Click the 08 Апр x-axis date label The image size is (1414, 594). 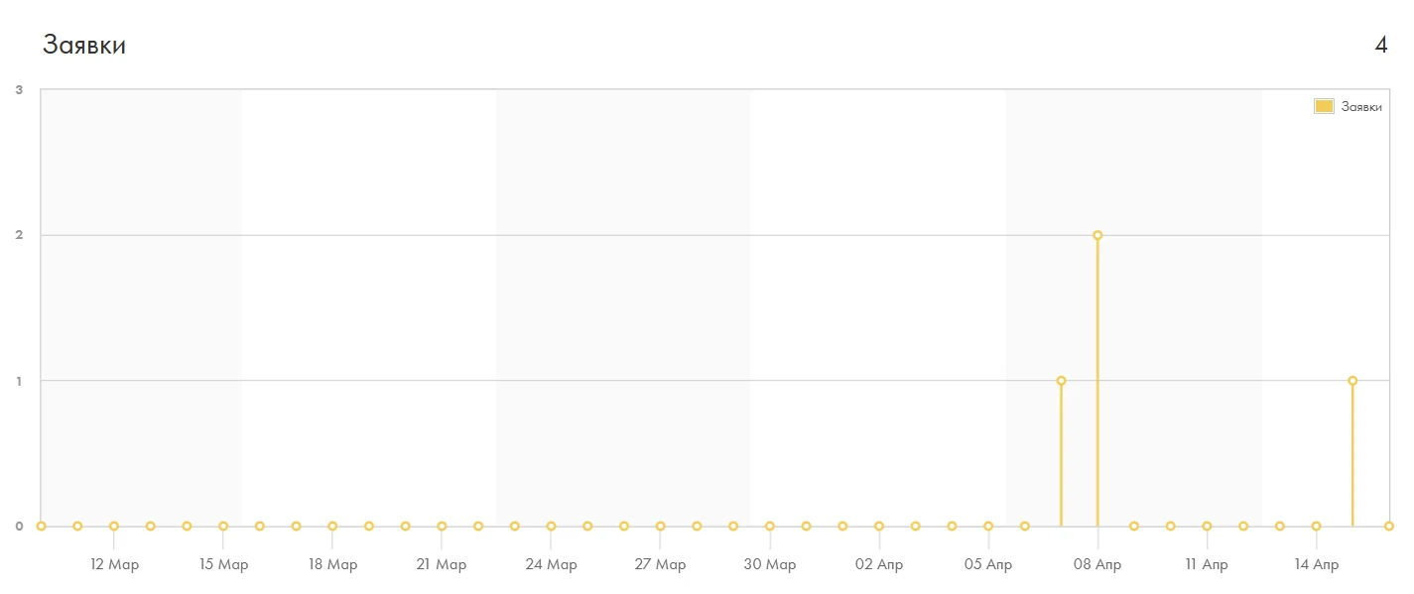pyautogui.click(x=1097, y=565)
